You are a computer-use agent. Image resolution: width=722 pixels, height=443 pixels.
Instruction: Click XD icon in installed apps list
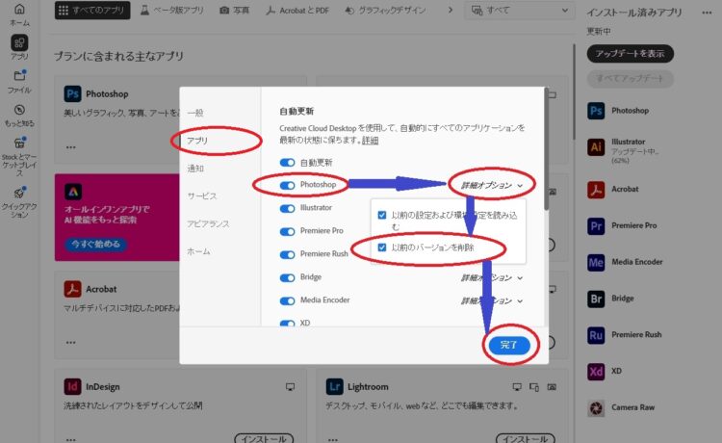[x=596, y=371]
